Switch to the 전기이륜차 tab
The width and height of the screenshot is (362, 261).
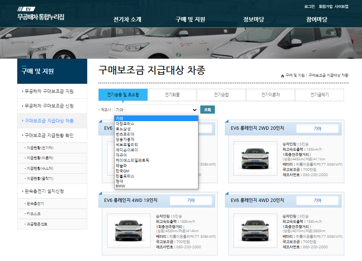[270, 95]
